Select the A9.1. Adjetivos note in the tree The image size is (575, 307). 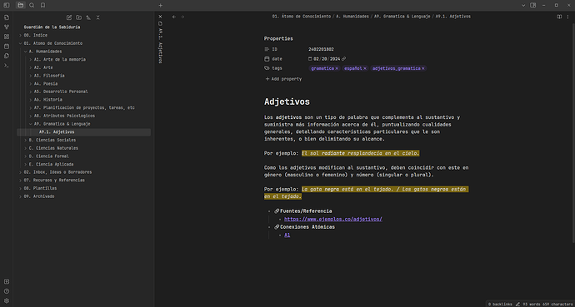83,132
